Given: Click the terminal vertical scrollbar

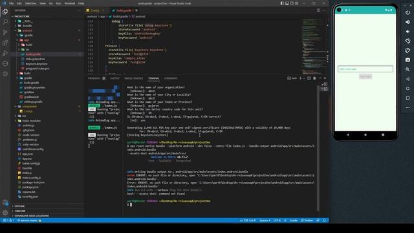Looking at the screenshot, I should click(318, 148).
